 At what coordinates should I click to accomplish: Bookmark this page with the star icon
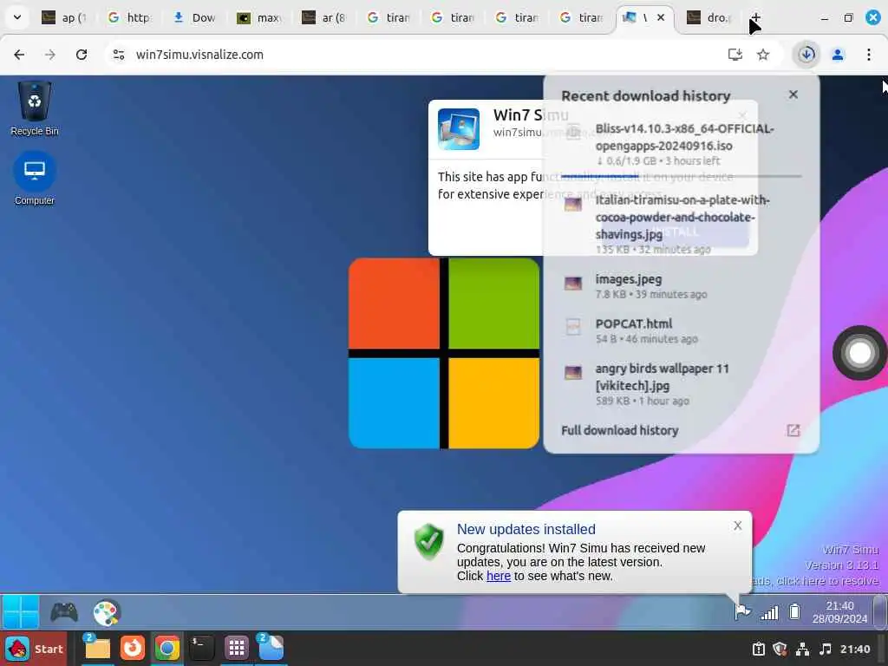point(763,55)
